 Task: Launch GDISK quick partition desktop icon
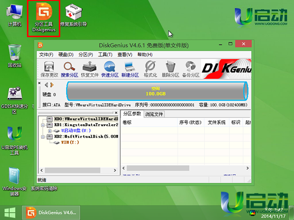coord(15,100)
